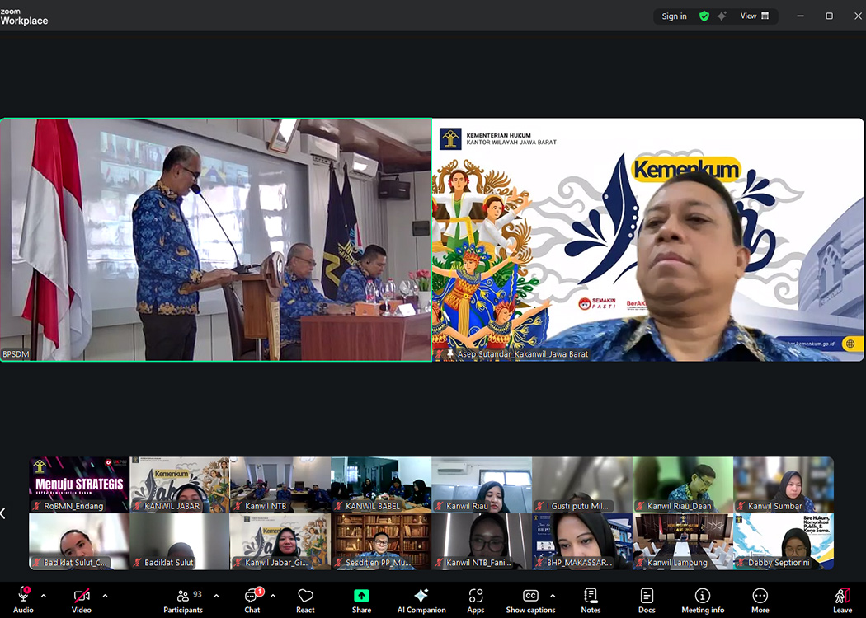Viewport: 866px width, 618px height.
Task: Open meeting Notes
Action: tap(591, 599)
